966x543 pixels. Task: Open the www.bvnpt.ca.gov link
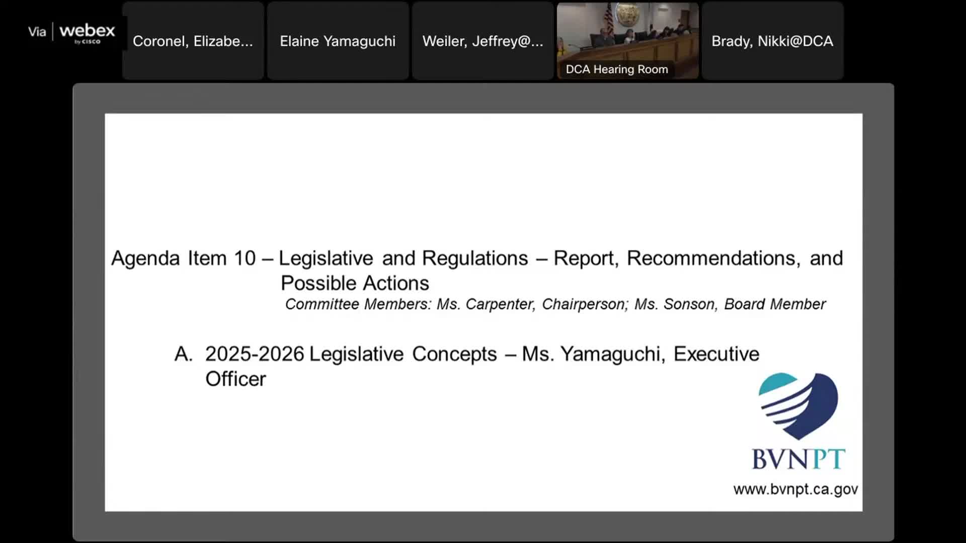click(x=796, y=489)
